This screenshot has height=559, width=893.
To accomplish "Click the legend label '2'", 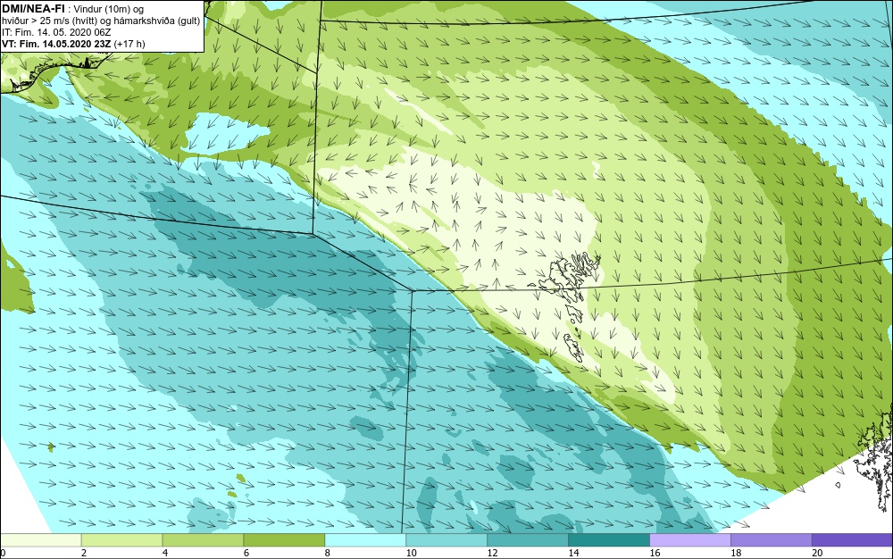I will coord(84,553).
